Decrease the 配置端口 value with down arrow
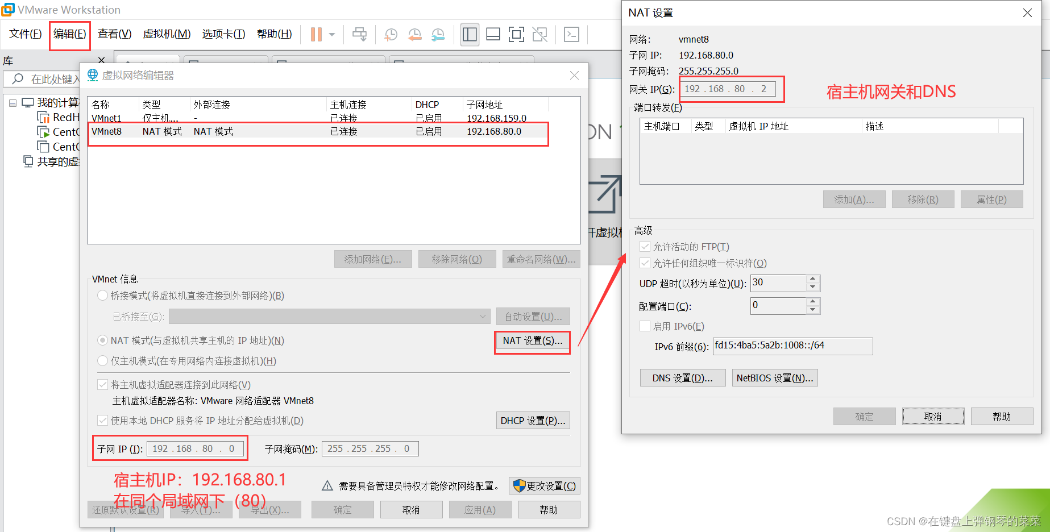 (x=813, y=310)
